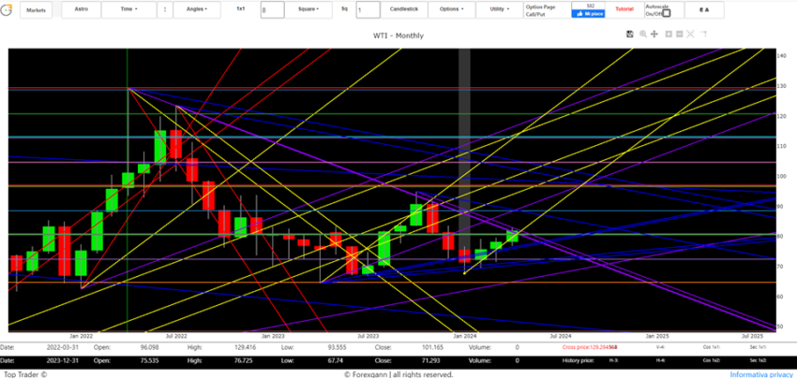This screenshot has width=797, height=378.
Task: Click the Jan 2025 x-axis label
Action: click(657, 336)
